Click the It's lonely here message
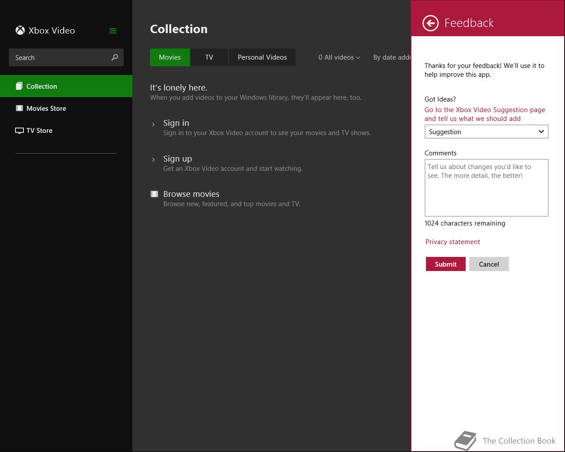565x452 pixels. click(x=179, y=87)
